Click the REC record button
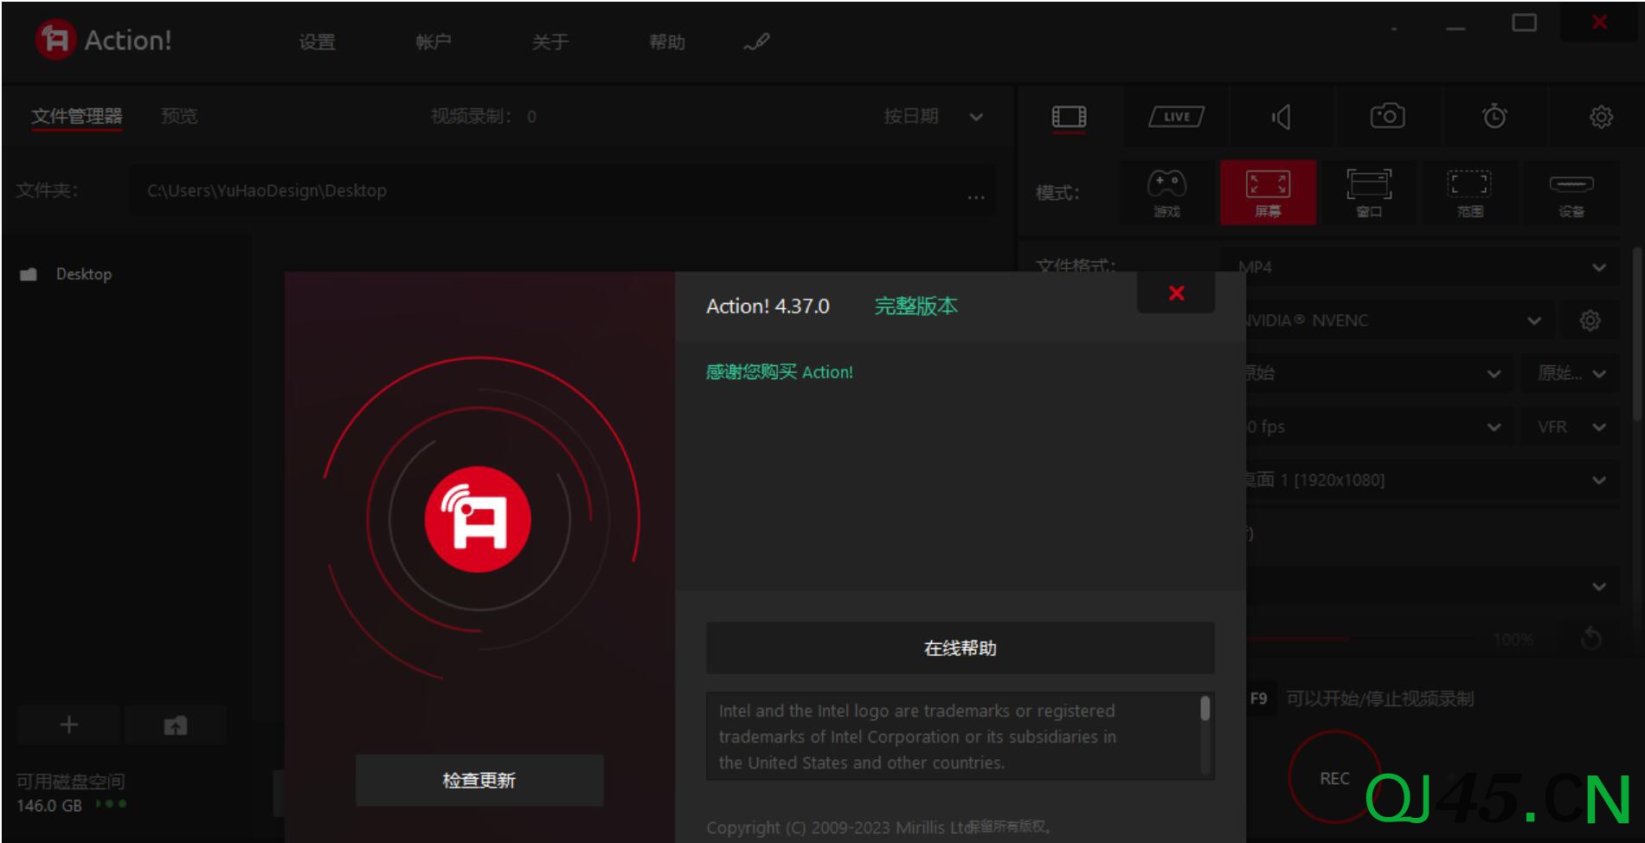This screenshot has width=1645, height=843. [x=1334, y=778]
